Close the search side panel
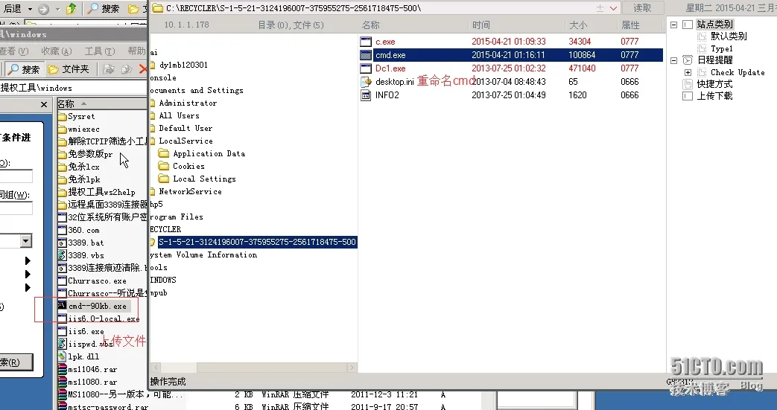This screenshot has width=777, height=410. coord(44,104)
